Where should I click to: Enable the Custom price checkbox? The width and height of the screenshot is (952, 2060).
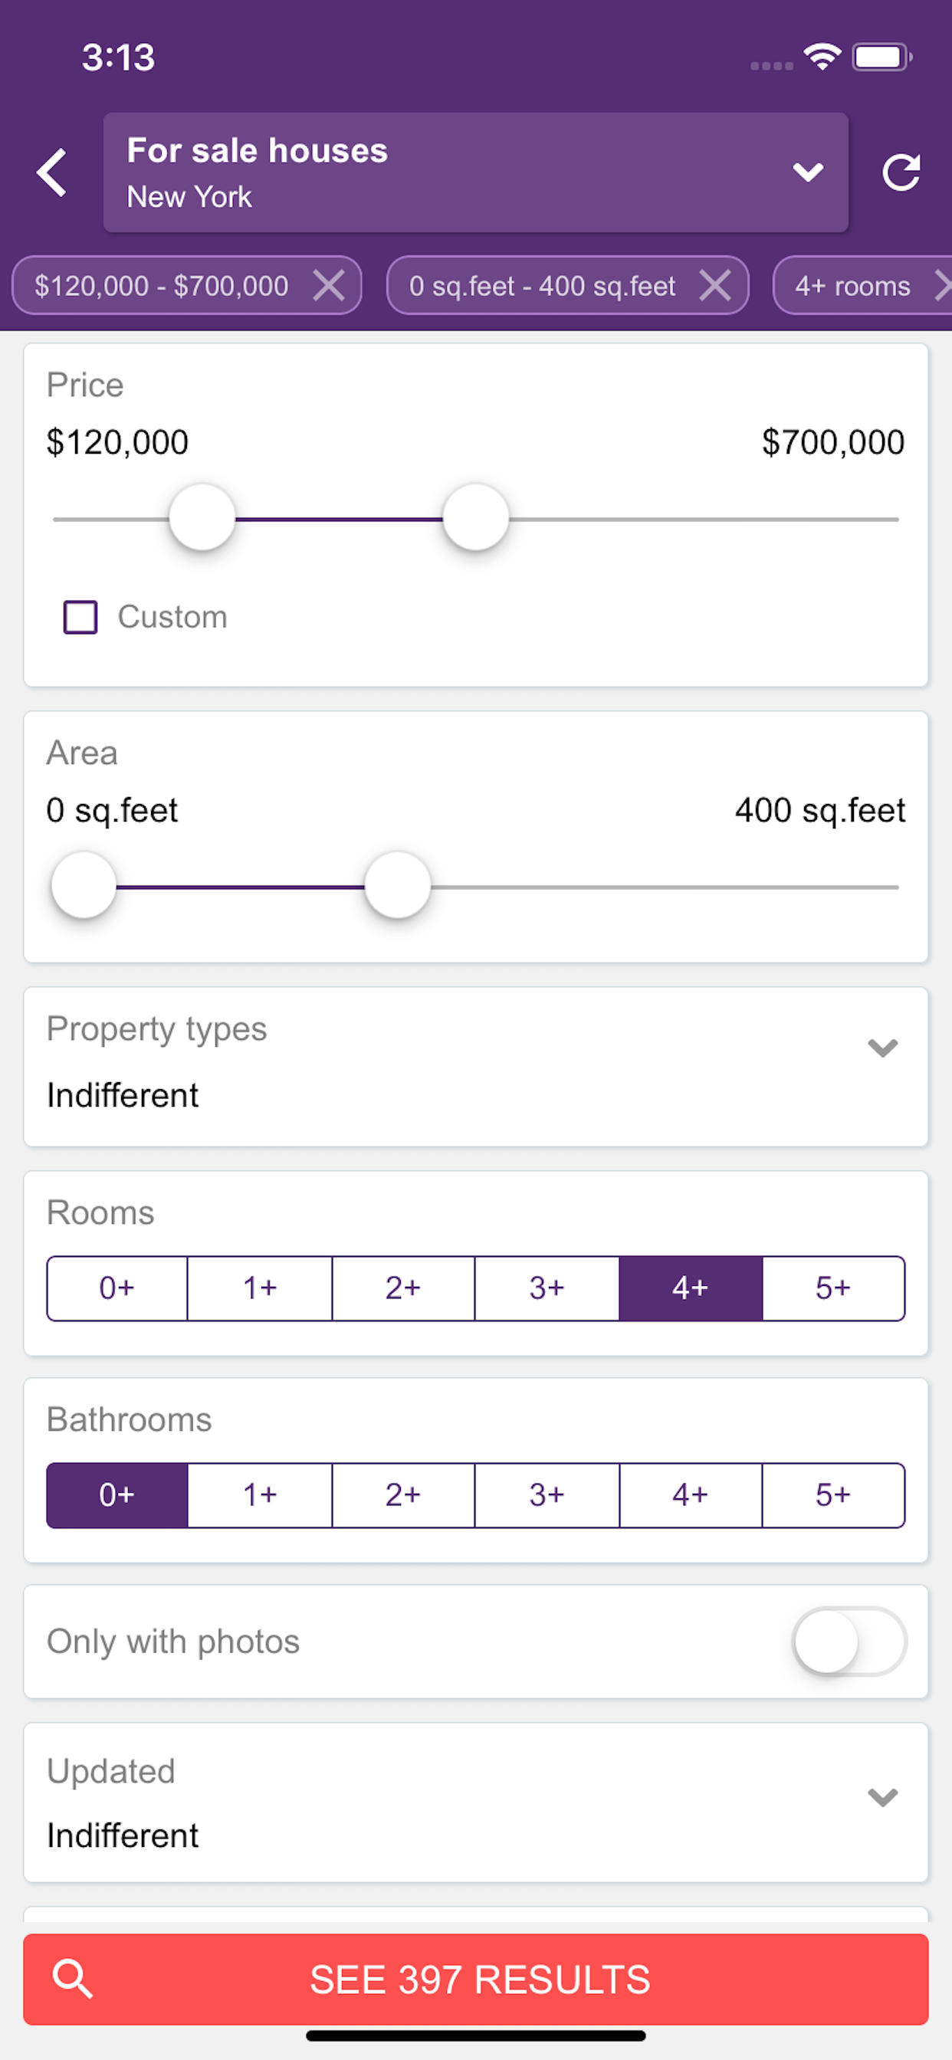pos(80,615)
